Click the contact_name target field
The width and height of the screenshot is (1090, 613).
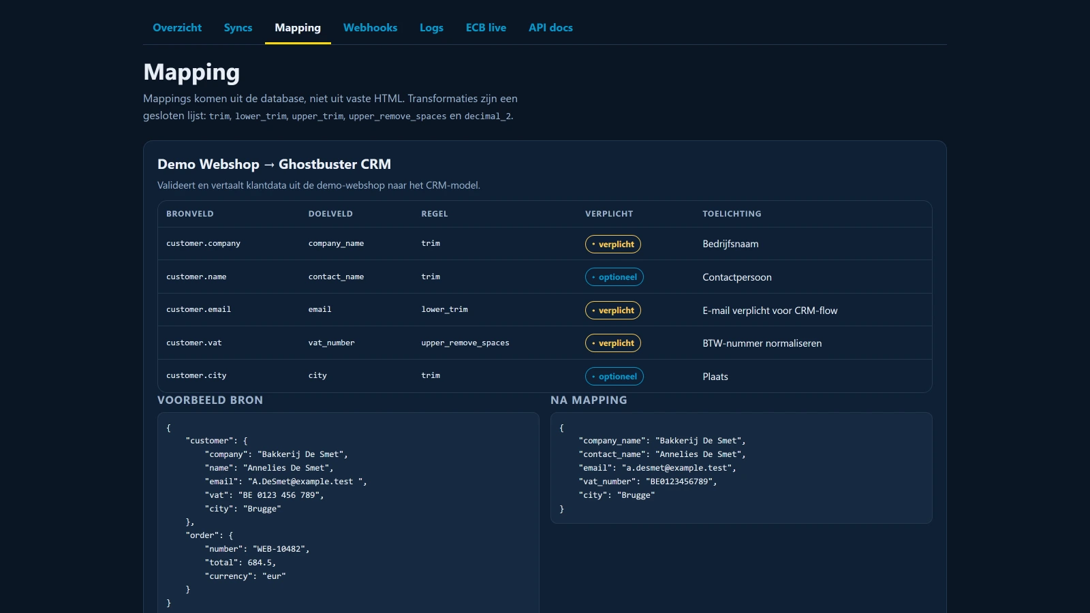pyautogui.click(x=336, y=277)
